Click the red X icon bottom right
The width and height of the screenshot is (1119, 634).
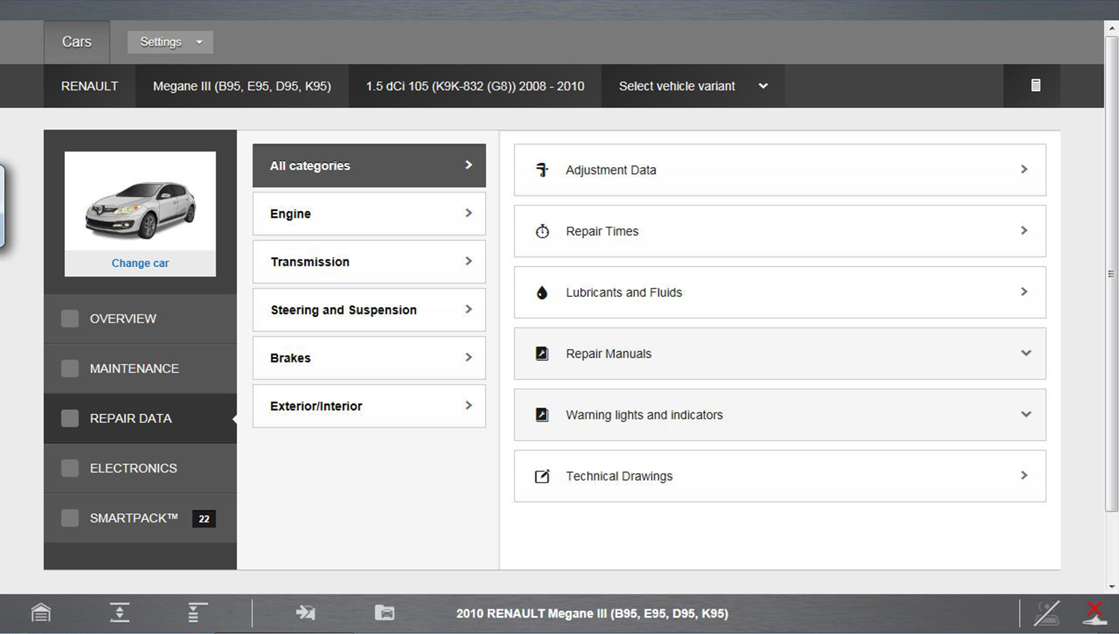(1094, 613)
